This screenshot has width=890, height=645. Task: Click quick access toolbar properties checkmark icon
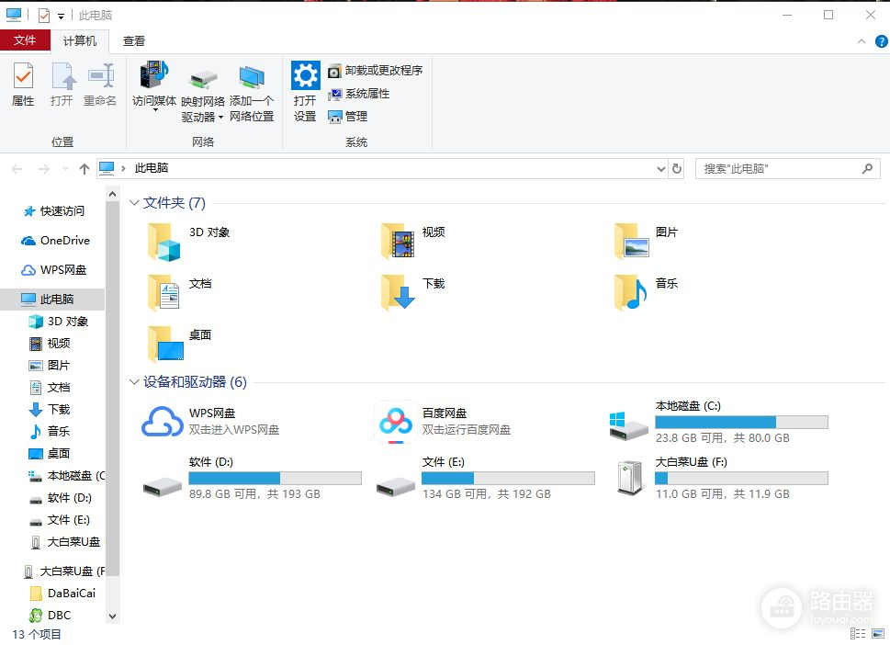[x=44, y=16]
